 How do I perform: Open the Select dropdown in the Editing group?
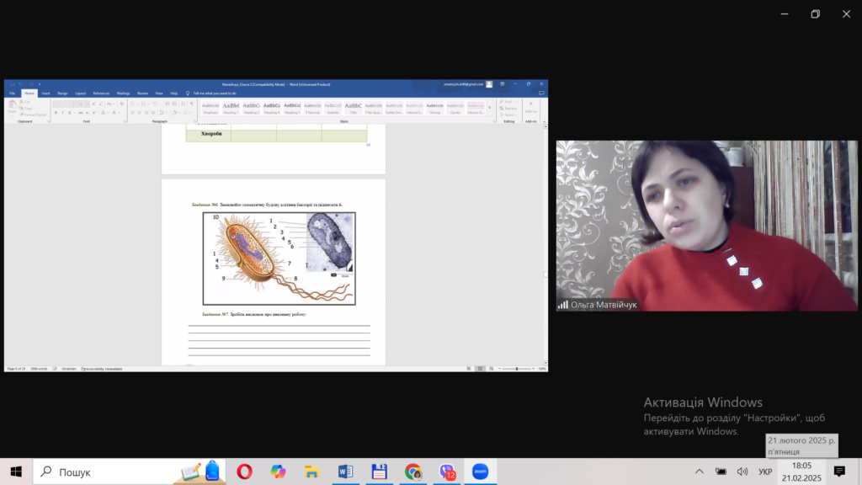pyautogui.click(x=508, y=115)
